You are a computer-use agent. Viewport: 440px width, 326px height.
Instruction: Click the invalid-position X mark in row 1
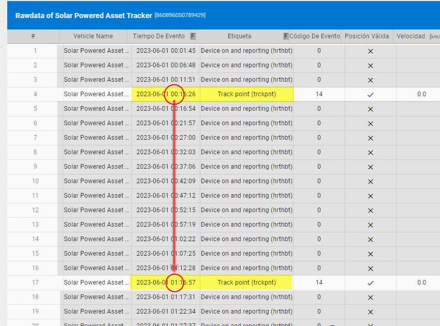pos(370,51)
